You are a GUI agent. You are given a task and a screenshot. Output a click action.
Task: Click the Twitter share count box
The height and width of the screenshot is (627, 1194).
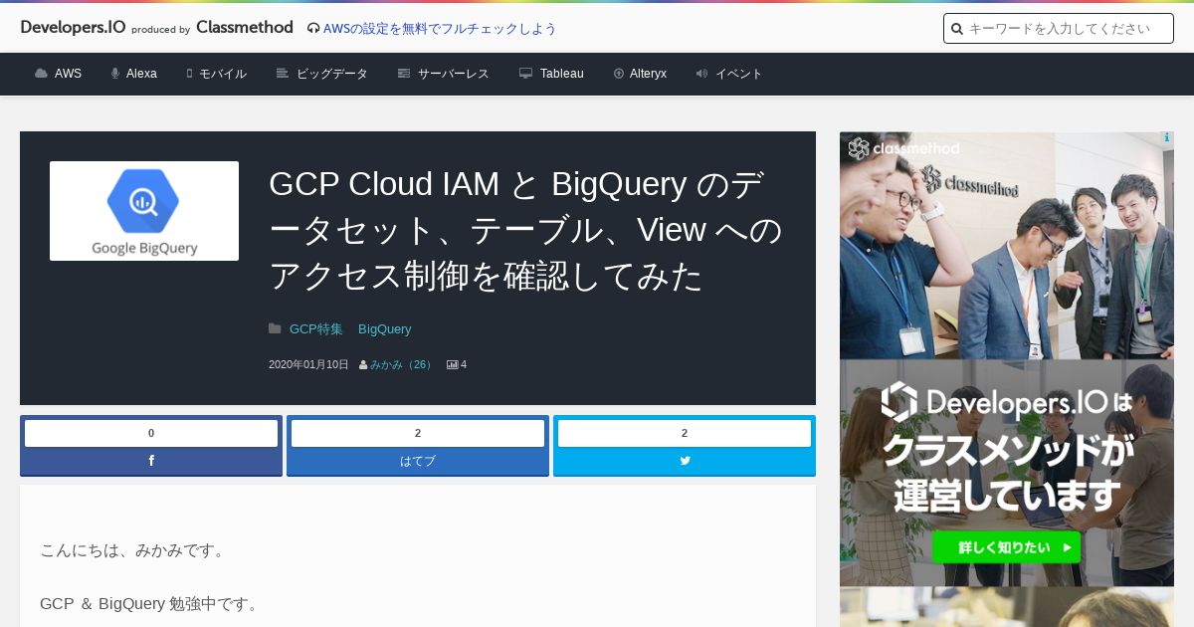coord(685,433)
